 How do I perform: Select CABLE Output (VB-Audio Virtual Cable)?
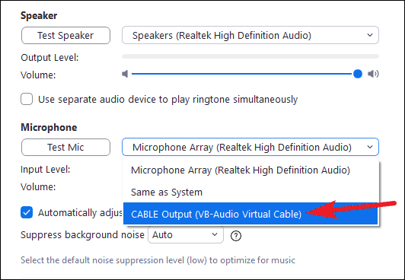pos(250,214)
